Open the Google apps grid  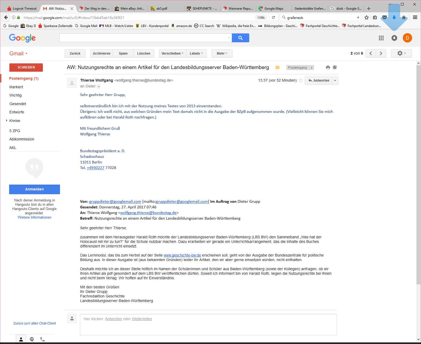[x=381, y=38]
